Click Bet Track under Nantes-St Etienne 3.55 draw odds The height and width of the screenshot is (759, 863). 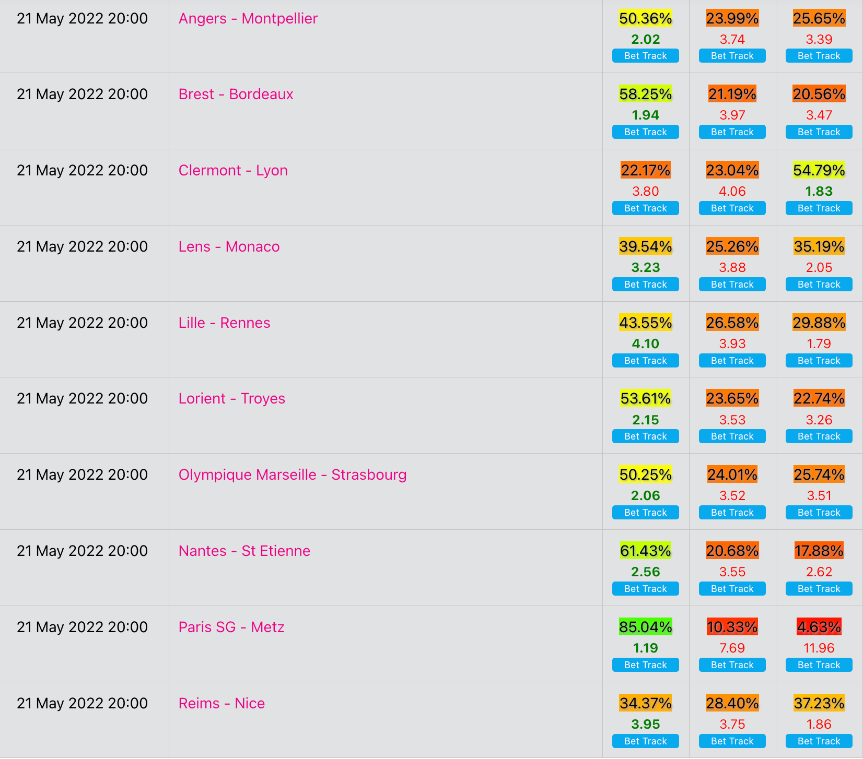click(732, 589)
